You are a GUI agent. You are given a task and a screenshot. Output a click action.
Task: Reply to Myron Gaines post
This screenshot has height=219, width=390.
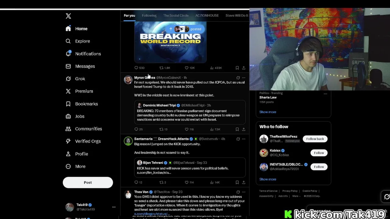(139, 129)
